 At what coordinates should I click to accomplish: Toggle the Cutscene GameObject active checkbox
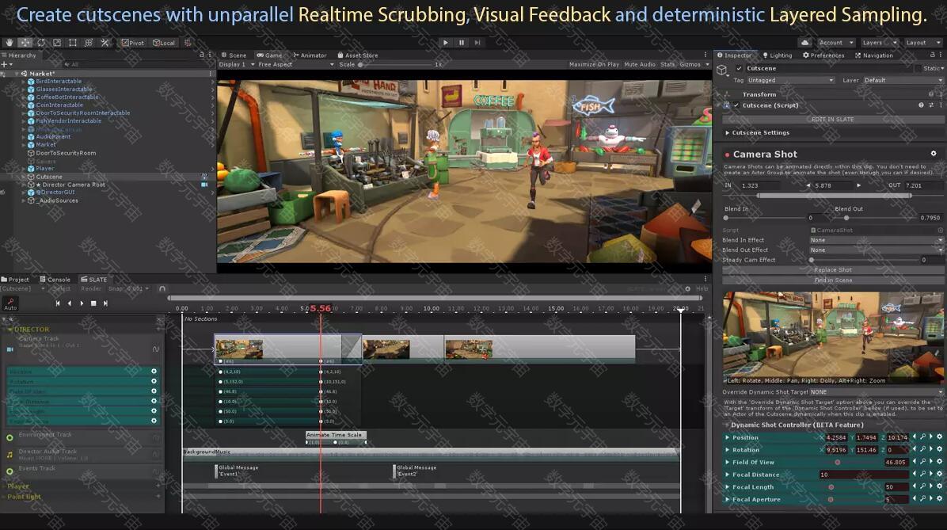pyautogui.click(x=739, y=68)
